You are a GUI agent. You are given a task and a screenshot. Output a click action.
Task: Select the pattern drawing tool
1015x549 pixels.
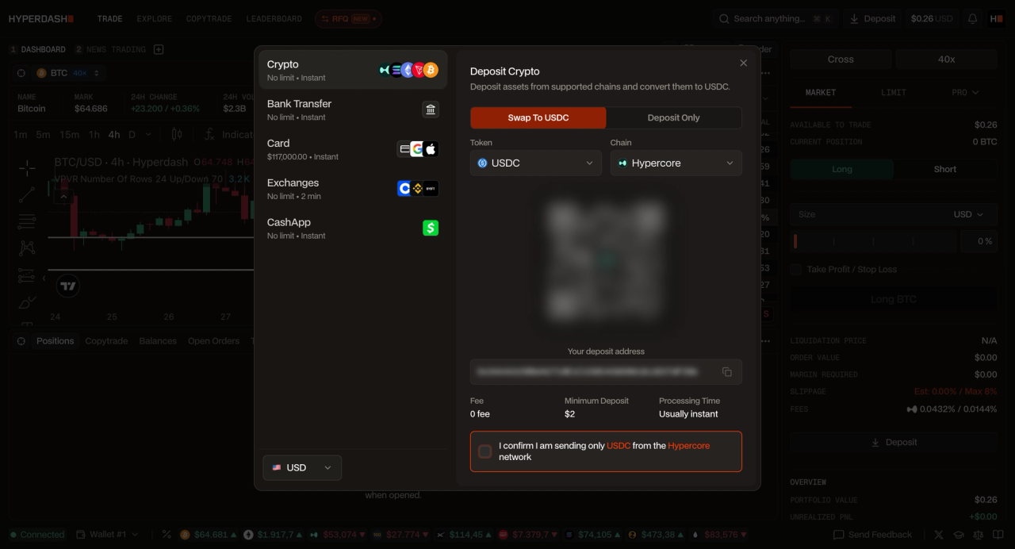pos(27,248)
